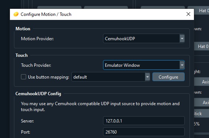The height and width of the screenshot is (138, 209).
Task: Open the Touch Provider dropdown showing Emulator Window
Action: tap(144, 65)
